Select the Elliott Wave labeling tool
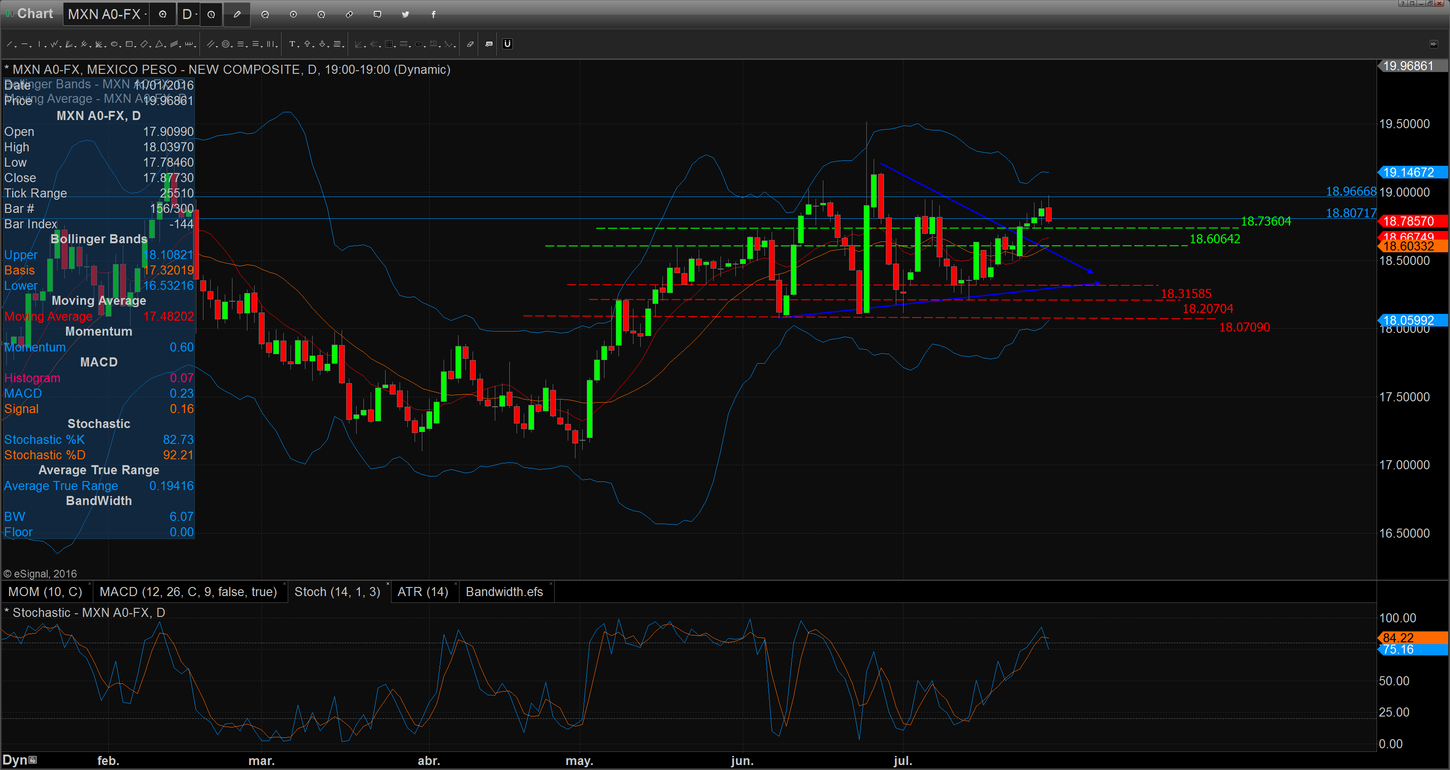This screenshot has width=1450, height=770. coord(448,44)
